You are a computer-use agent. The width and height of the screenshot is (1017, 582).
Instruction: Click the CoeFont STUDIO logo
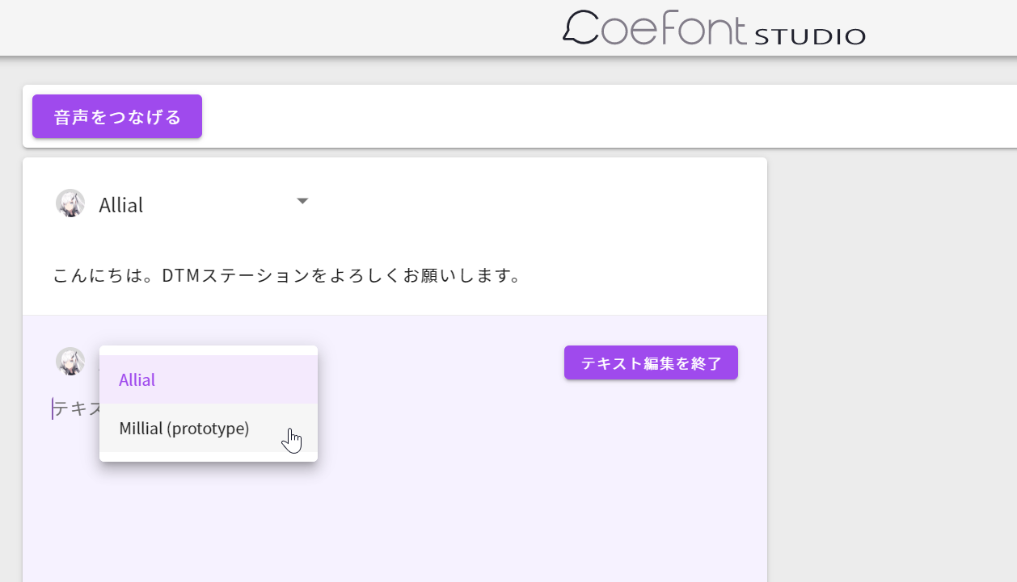[714, 28]
